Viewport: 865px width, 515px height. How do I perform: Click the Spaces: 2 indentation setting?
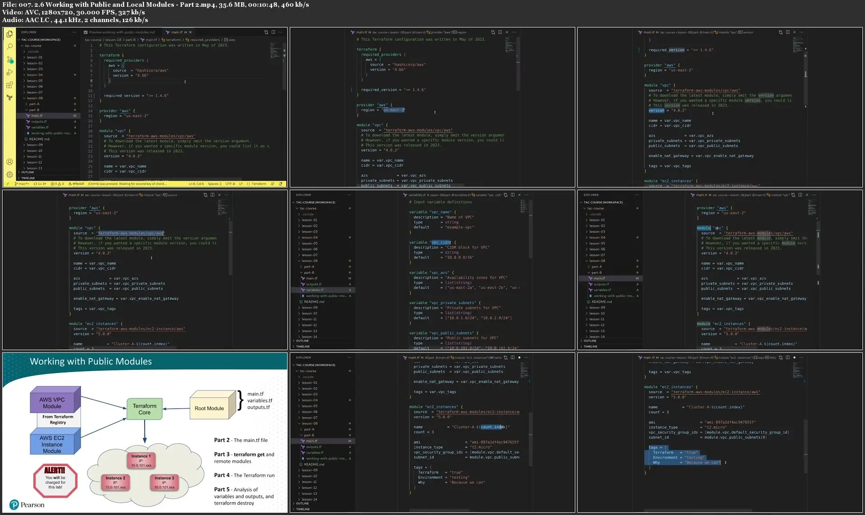[215, 184]
